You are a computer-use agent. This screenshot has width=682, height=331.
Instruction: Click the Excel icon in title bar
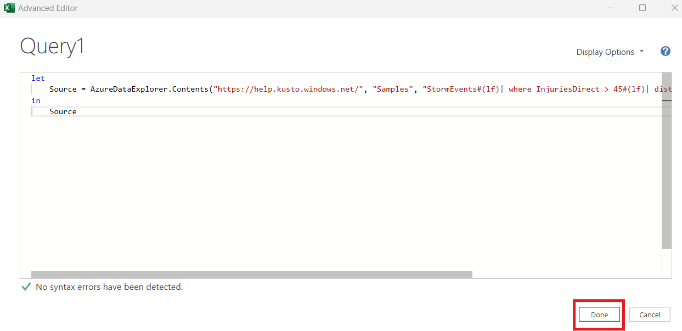pos(9,8)
